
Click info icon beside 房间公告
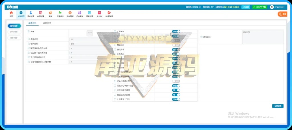point(201,37)
